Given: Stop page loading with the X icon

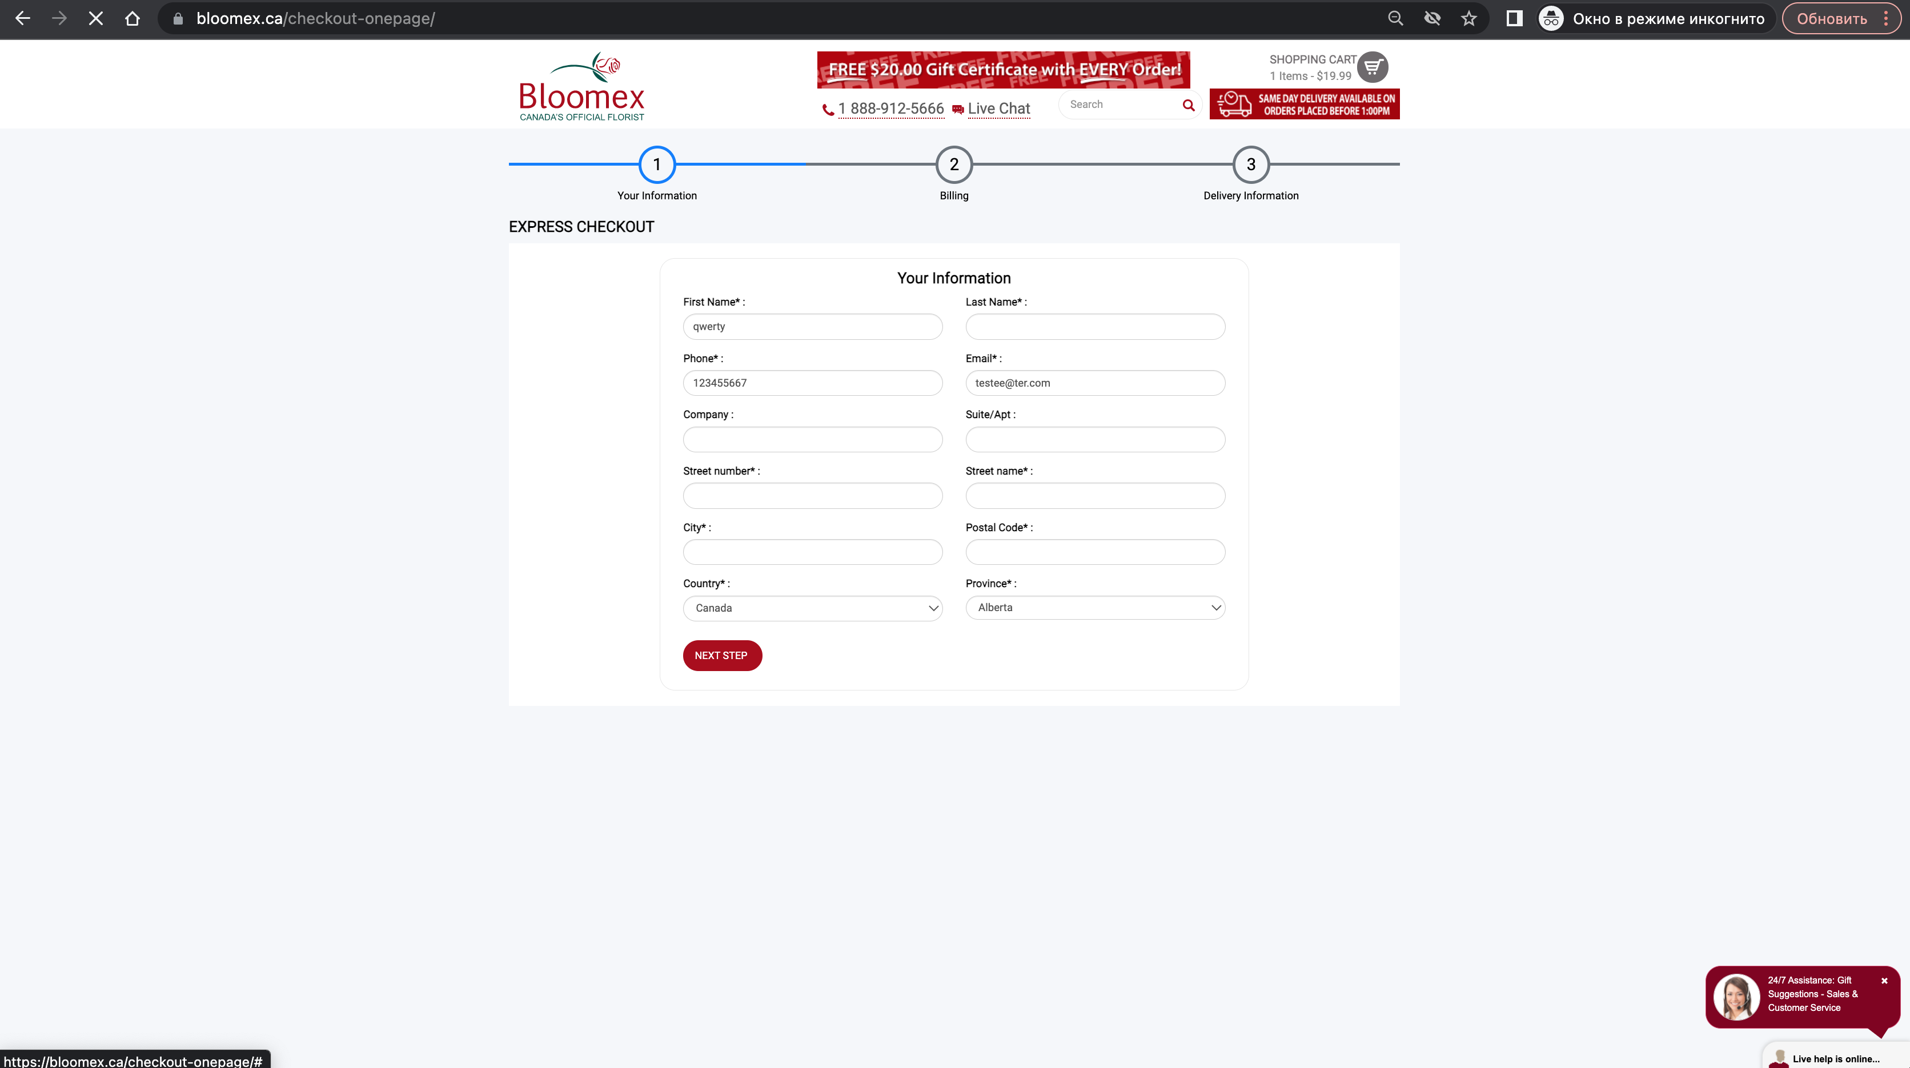Looking at the screenshot, I should click(x=95, y=18).
